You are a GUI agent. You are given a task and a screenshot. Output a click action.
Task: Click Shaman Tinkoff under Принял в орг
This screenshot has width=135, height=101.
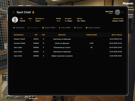[x=118, y=21]
